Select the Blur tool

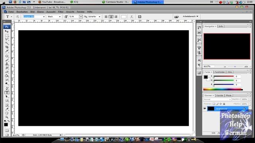[7, 79]
